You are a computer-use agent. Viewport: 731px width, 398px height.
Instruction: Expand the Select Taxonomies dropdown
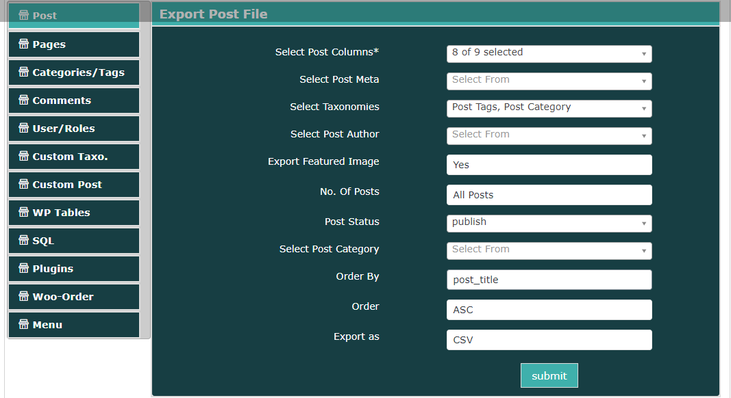[549, 108]
